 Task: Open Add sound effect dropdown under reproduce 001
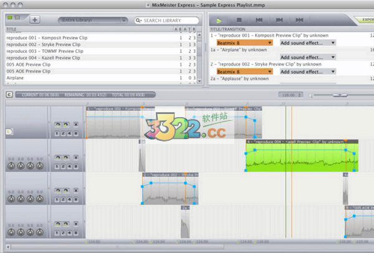[308, 43]
